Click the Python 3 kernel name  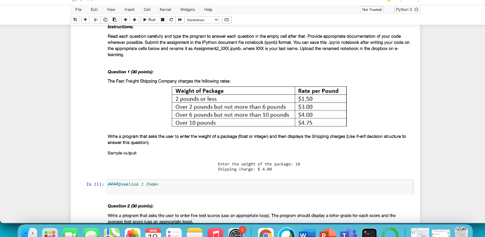click(404, 9)
